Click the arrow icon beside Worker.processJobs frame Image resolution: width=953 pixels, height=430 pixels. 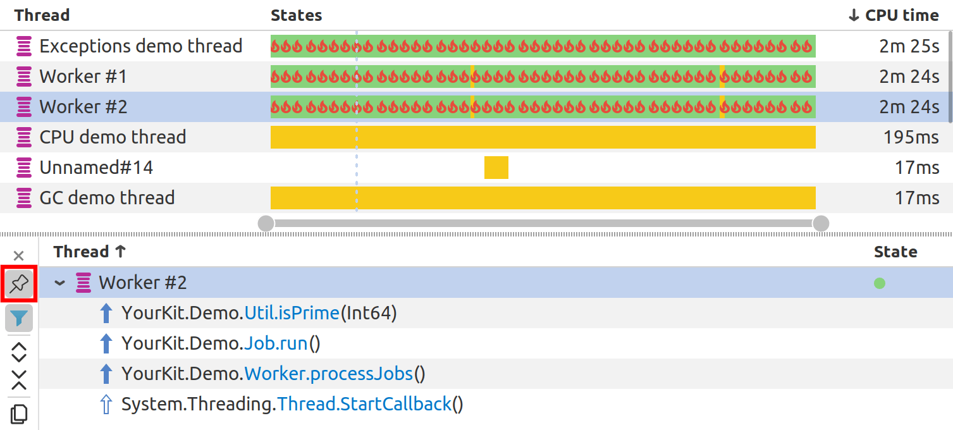point(106,374)
